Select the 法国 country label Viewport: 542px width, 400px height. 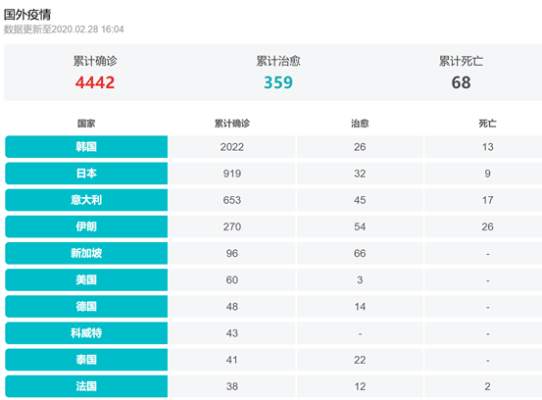point(86,386)
